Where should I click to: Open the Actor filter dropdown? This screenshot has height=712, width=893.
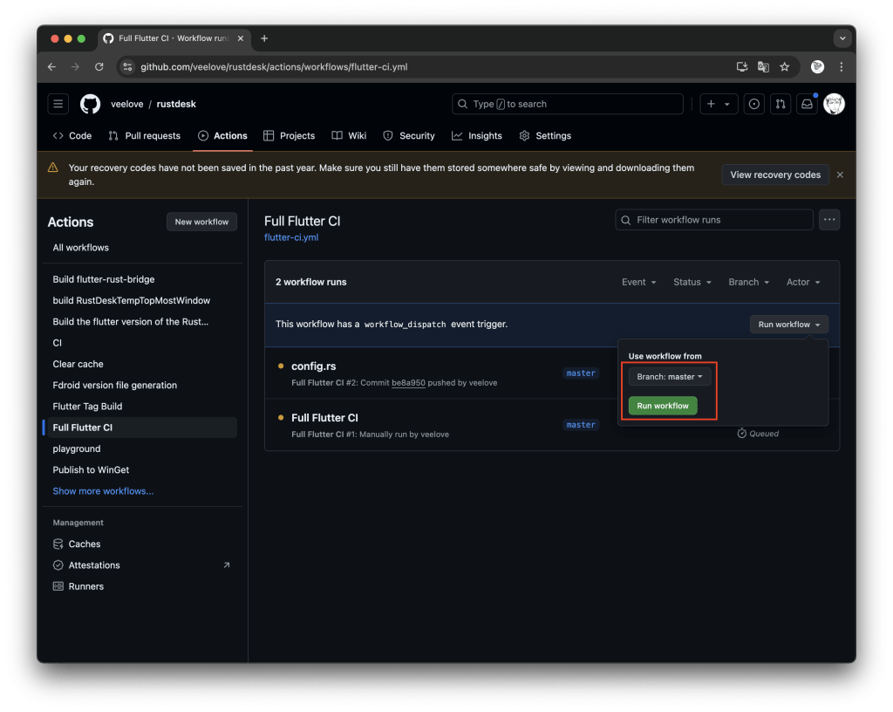click(x=803, y=282)
